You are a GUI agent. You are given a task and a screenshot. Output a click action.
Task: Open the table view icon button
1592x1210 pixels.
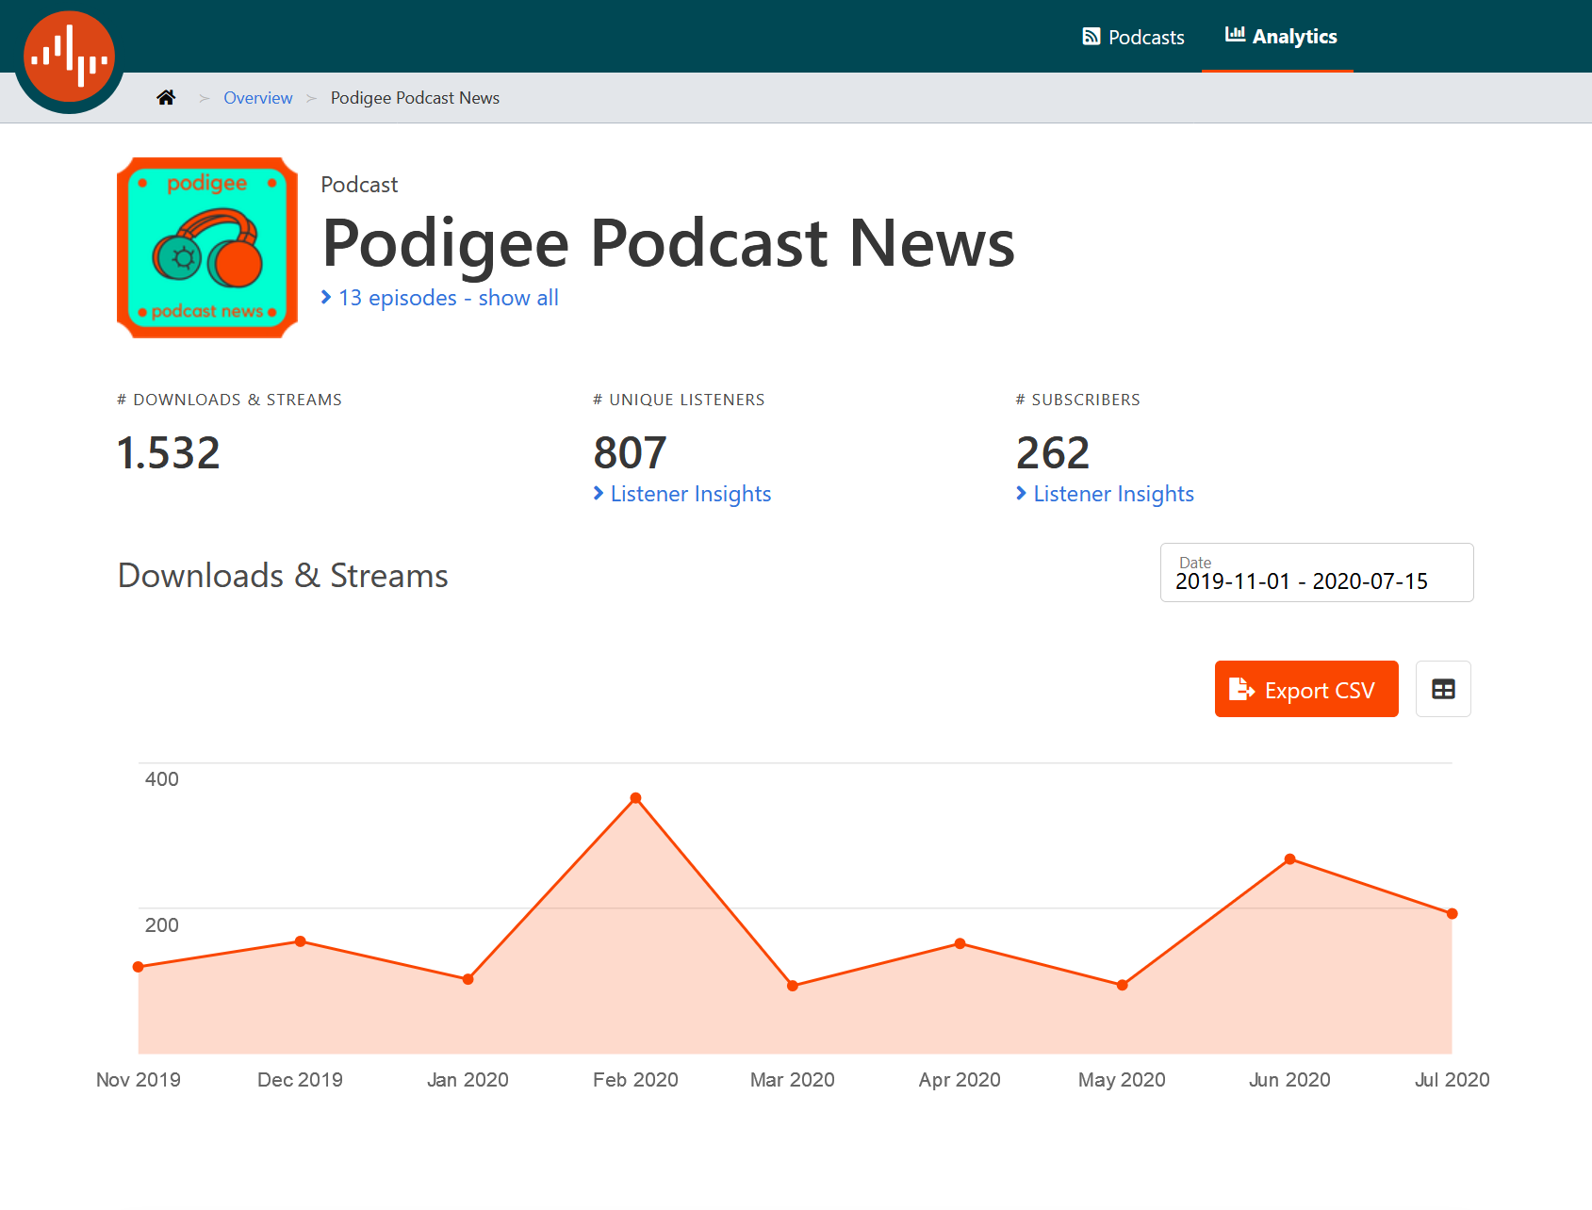point(1443,689)
